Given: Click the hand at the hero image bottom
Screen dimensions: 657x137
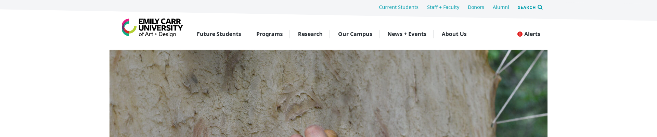Looking at the screenshot, I should click(315, 132).
